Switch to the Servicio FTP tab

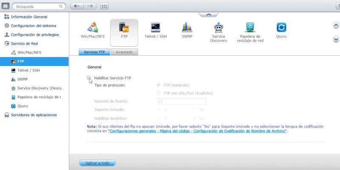(94, 52)
